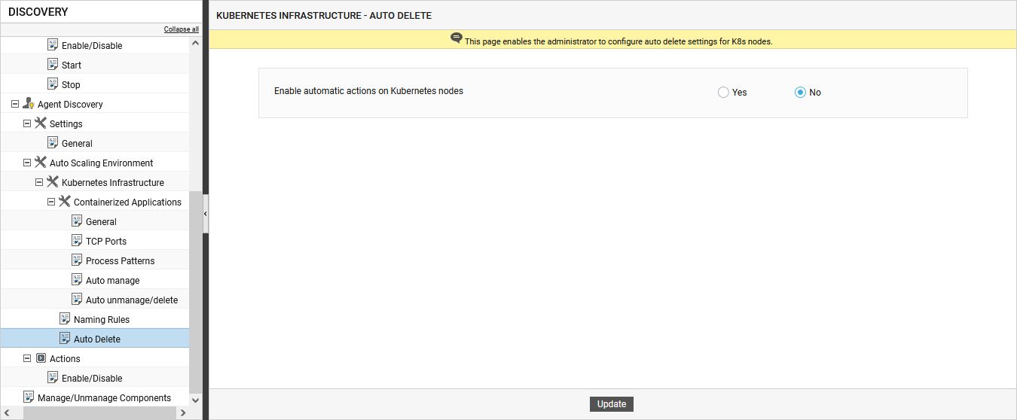Screen dimensions: 1017x420
Task: Open Manage/Unmanage Components item
Action: point(104,397)
